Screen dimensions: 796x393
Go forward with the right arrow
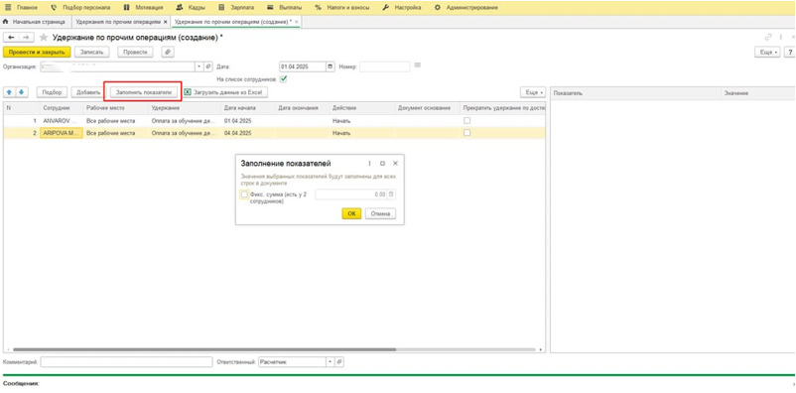pyautogui.click(x=27, y=38)
